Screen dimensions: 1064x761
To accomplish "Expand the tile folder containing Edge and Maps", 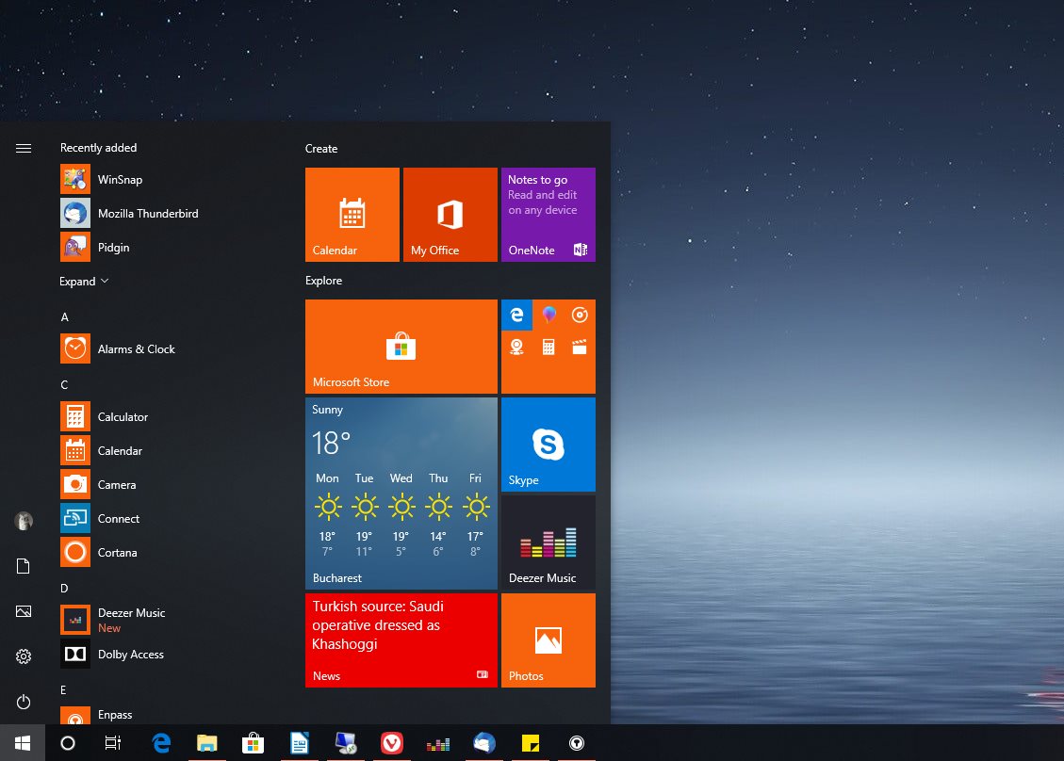I will click(x=548, y=347).
